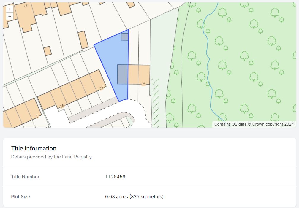Viewport: 299px width, 208px height.
Task: Click the orange building at number 25
Action: pyautogui.click(x=139, y=75)
